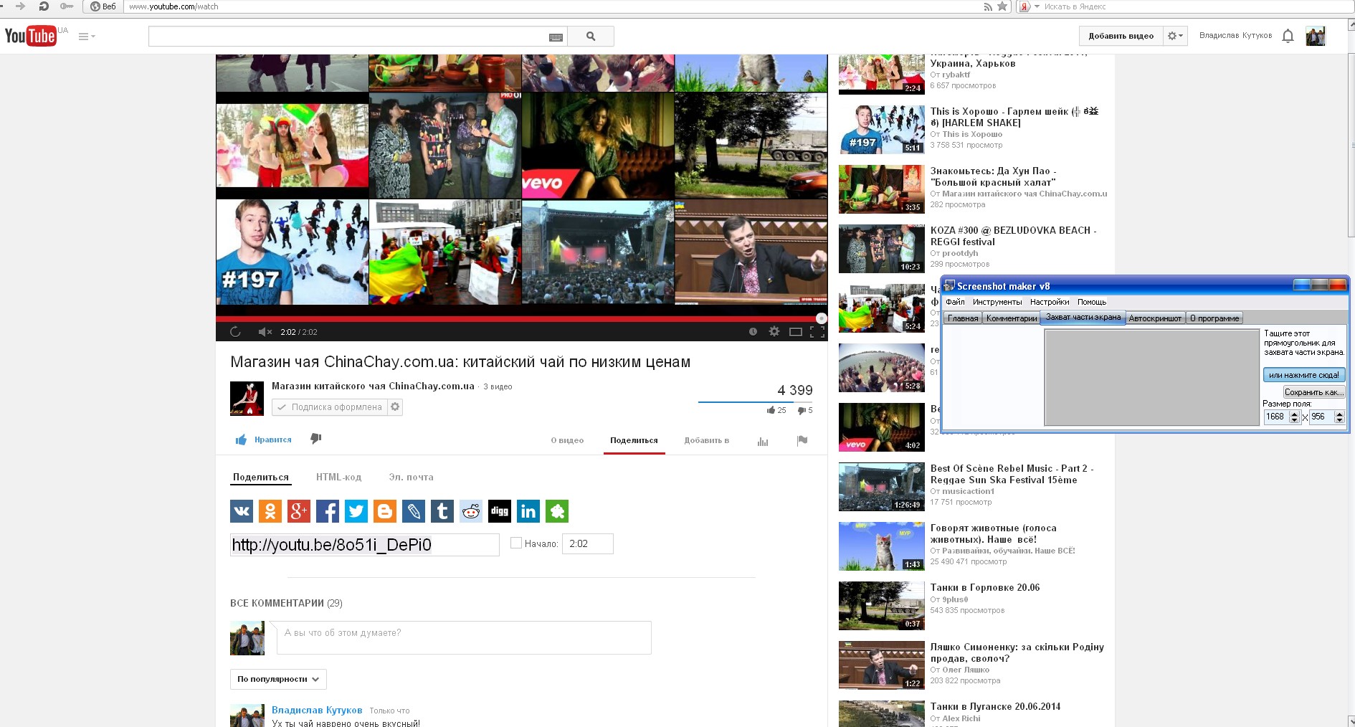
Task: Open the statistics bar chart icon
Action: [763, 441]
